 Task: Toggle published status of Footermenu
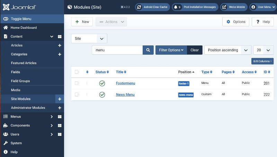point(102,83)
